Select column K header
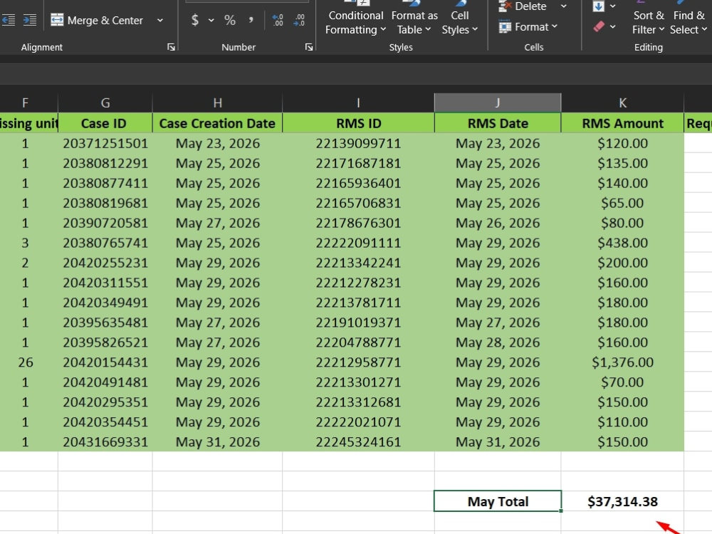The width and height of the screenshot is (712, 534). click(622, 103)
